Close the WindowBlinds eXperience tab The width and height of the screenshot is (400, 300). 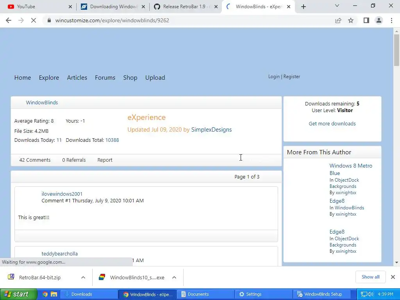click(x=289, y=7)
